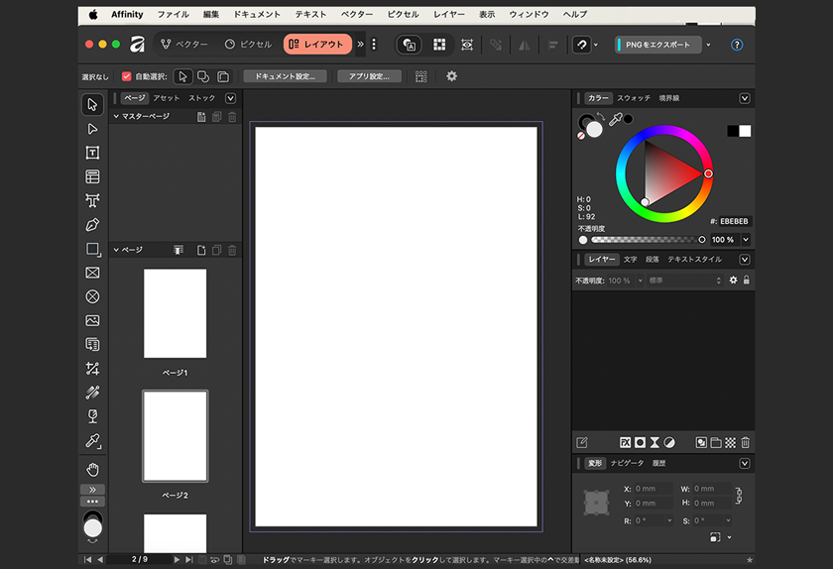Select the Frame Text tool
The height and width of the screenshot is (569, 833).
[x=92, y=153]
